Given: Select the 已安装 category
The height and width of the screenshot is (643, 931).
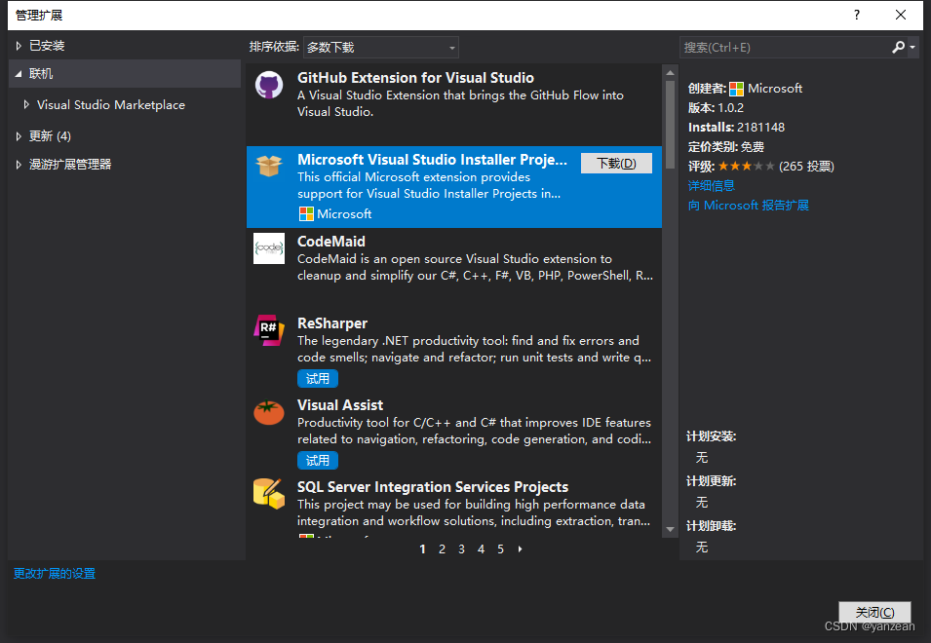Looking at the screenshot, I should (47, 46).
